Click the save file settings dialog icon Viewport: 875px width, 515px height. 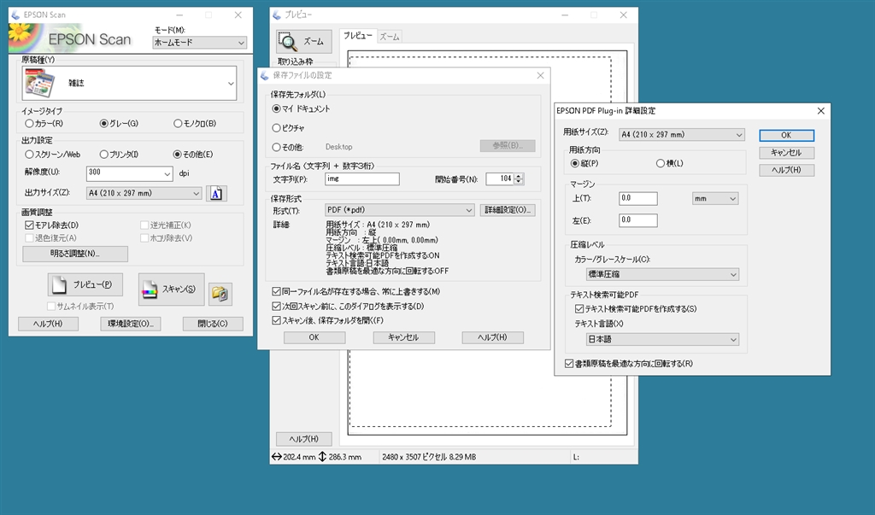point(265,75)
